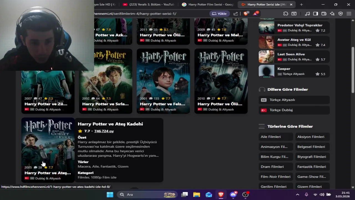The image size is (355, 200).
Task: Select Türkçe Dublaj language filter
Action: 294,110
